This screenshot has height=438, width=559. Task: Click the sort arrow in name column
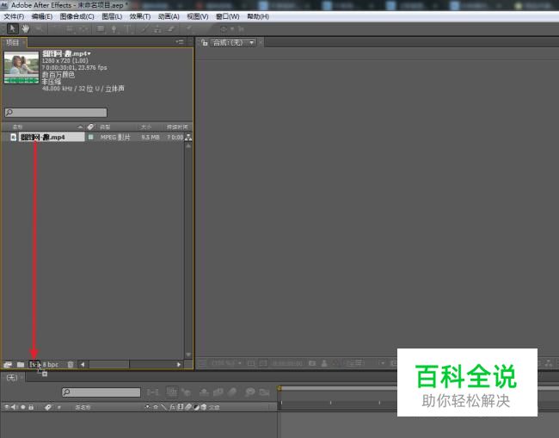(80, 126)
